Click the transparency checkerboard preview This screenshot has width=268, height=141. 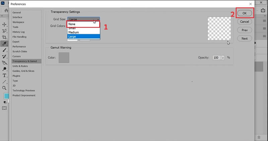click(x=219, y=28)
